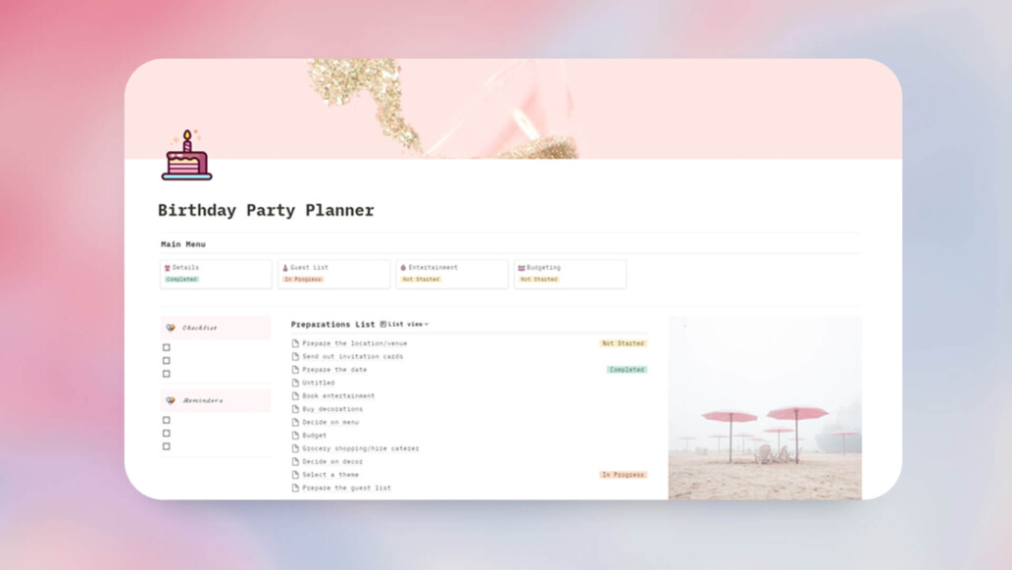The width and height of the screenshot is (1012, 570).
Task: Open the Details card icon
Action: [x=167, y=267]
